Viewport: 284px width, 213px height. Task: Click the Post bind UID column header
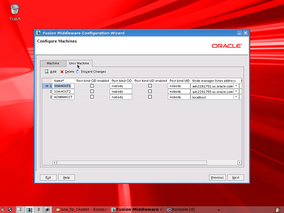pyautogui.click(x=179, y=81)
